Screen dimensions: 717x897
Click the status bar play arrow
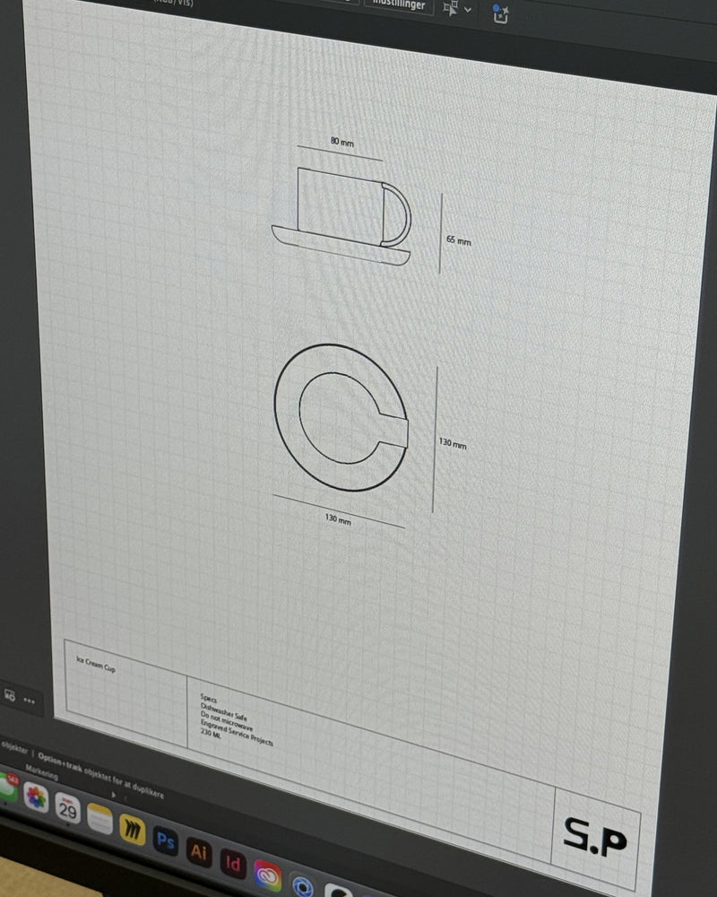tap(114, 795)
